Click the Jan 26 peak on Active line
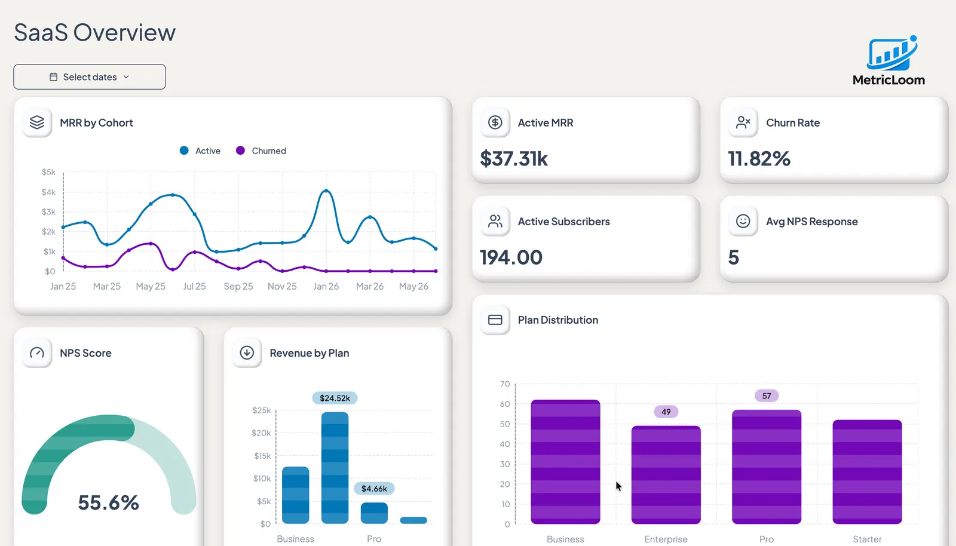The height and width of the screenshot is (546, 956). [326, 191]
